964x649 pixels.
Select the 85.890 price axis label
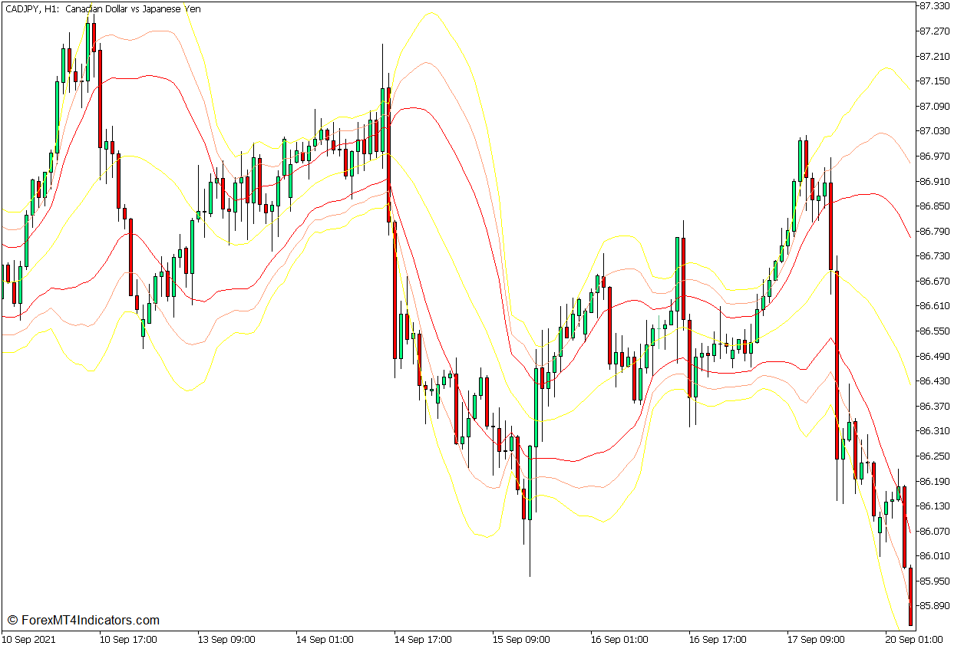click(x=934, y=605)
